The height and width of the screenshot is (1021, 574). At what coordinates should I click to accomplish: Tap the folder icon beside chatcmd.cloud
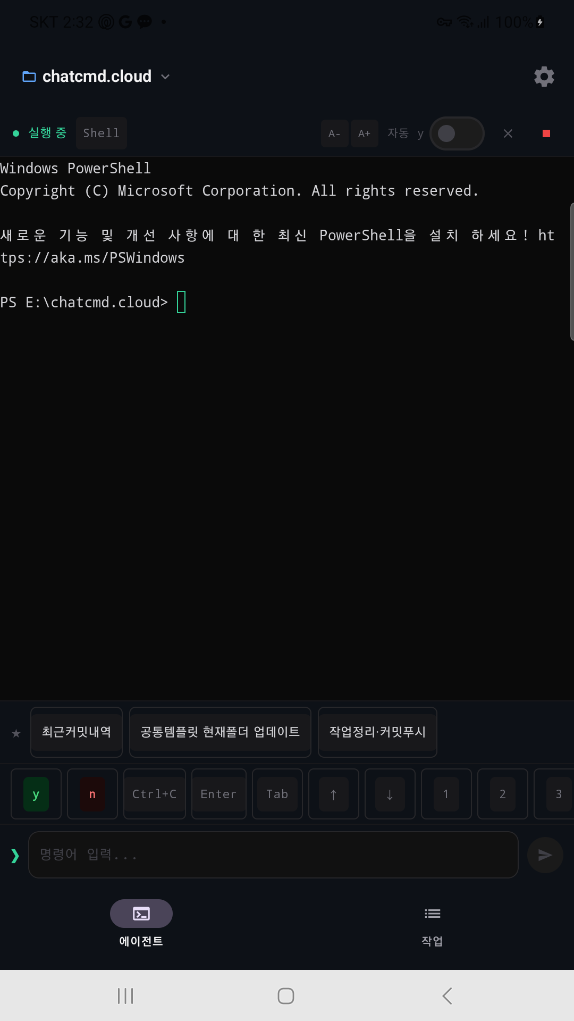29,77
